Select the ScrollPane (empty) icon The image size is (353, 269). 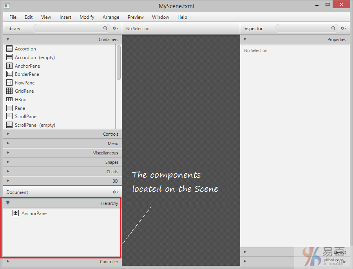[9, 125]
